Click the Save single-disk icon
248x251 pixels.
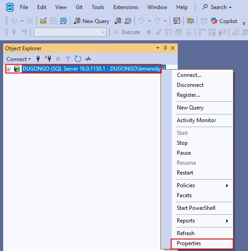pyautogui.click(x=53, y=21)
